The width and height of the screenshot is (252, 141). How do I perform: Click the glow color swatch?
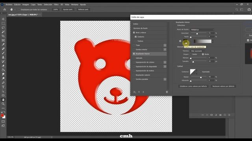185,42
